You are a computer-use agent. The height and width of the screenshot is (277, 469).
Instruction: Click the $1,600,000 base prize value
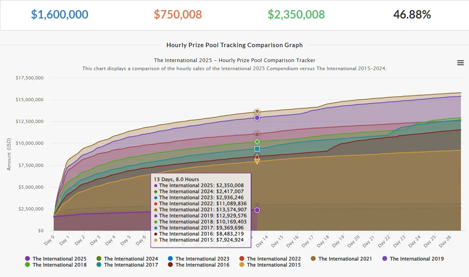[x=59, y=15]
